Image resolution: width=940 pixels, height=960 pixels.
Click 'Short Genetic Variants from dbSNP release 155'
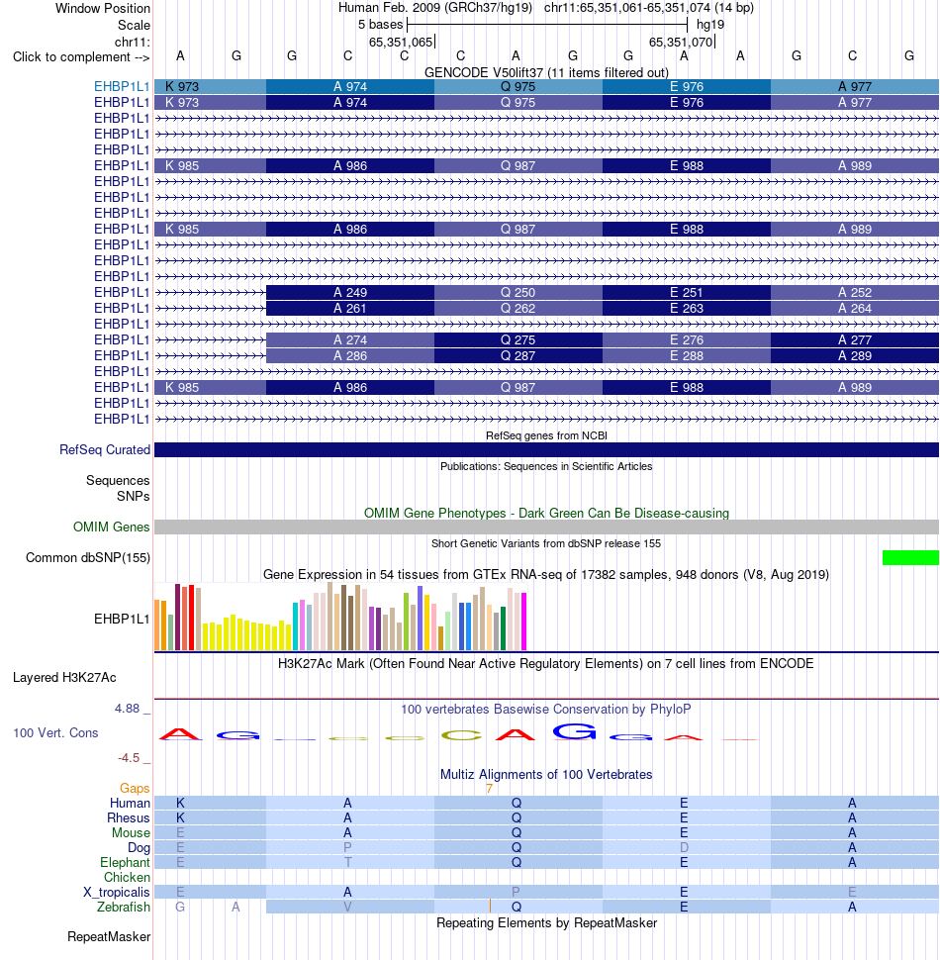(x=546, y=543)
